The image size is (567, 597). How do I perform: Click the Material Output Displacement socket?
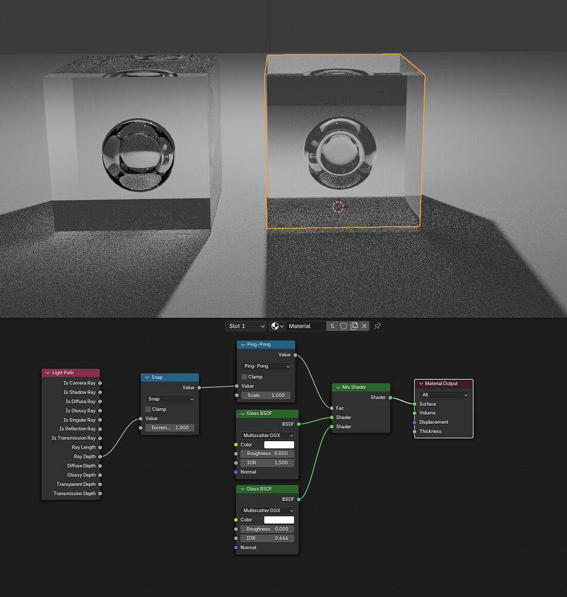[415, 422]
